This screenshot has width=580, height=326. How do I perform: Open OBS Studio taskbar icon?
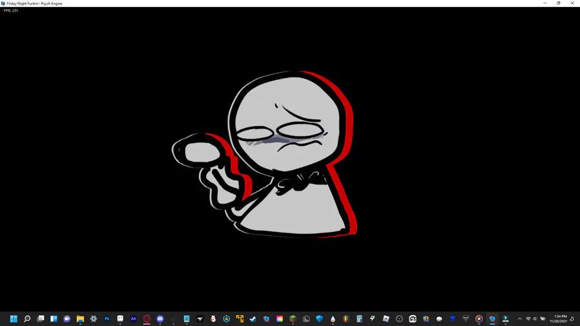pos(399,319)
